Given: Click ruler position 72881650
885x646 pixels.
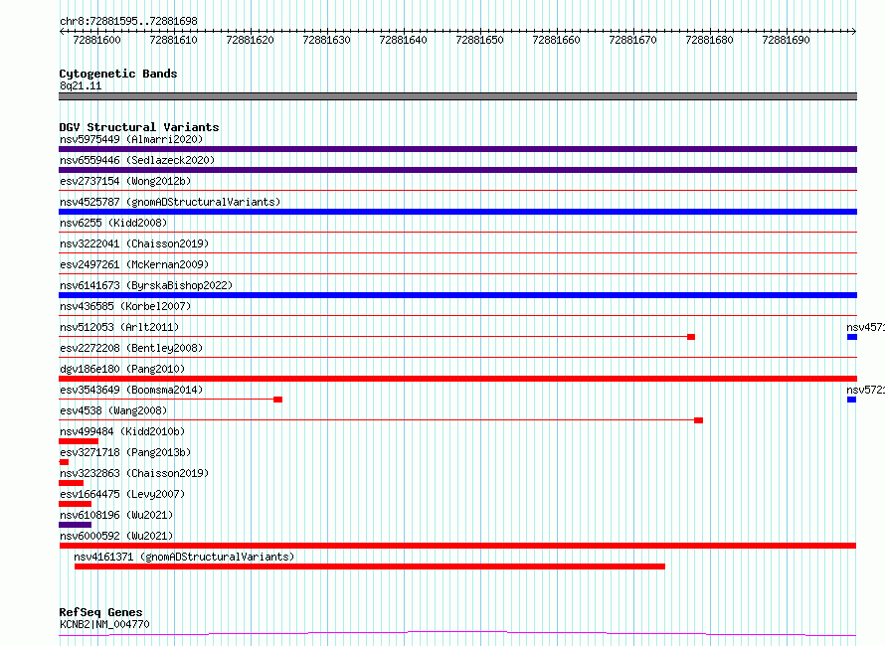Looking at the screenshot, I should [x=479, y=40].
